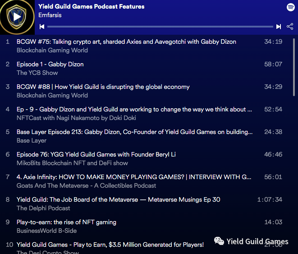Play BCGW #88 How Yield Guild is disrupting
Image resolution: width=298 pixels, height=254 pixels.
tap(103, 87)
